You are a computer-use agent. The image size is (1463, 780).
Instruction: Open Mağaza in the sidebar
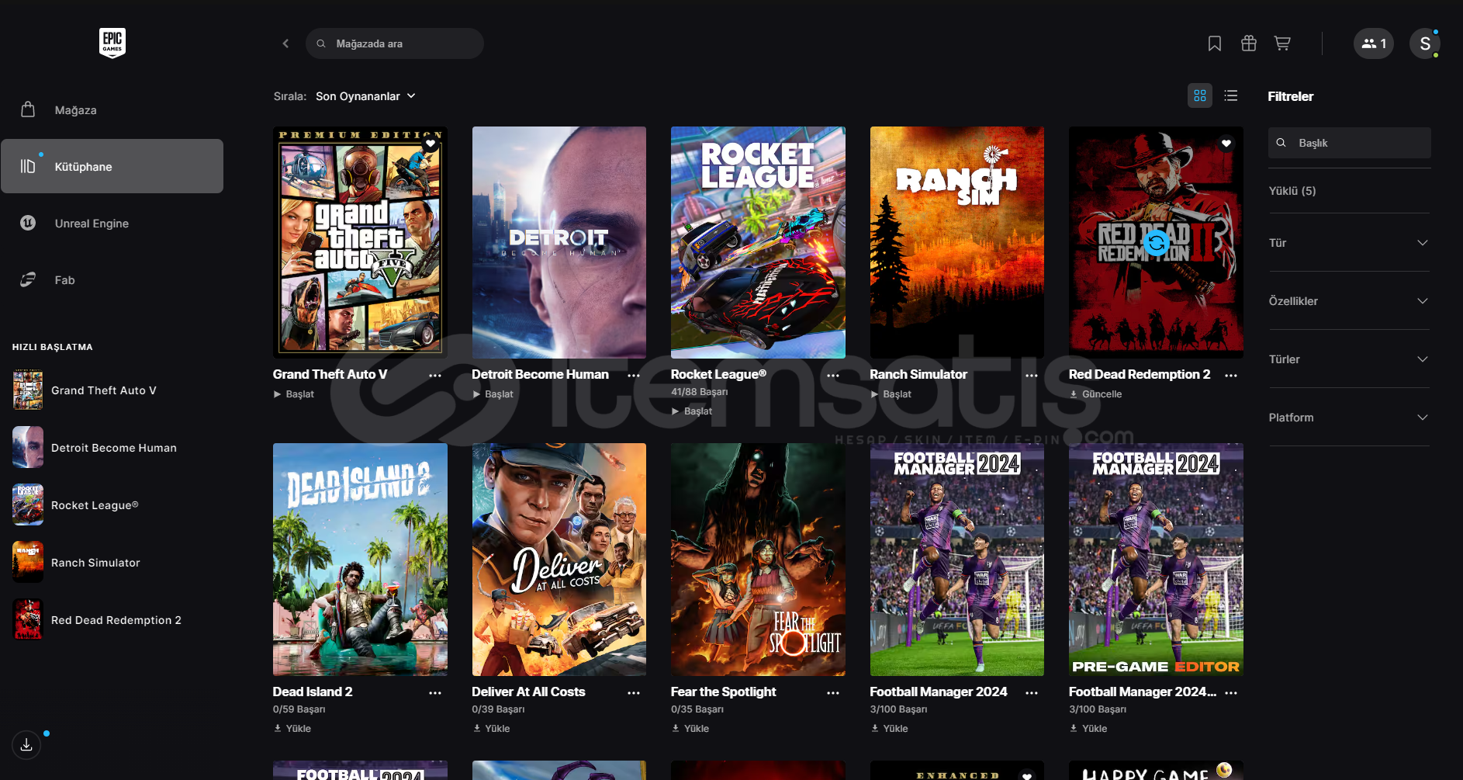click(x=112, y=110)
